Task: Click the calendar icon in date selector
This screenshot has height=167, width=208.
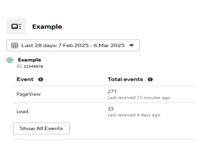Action: (14, 45)
